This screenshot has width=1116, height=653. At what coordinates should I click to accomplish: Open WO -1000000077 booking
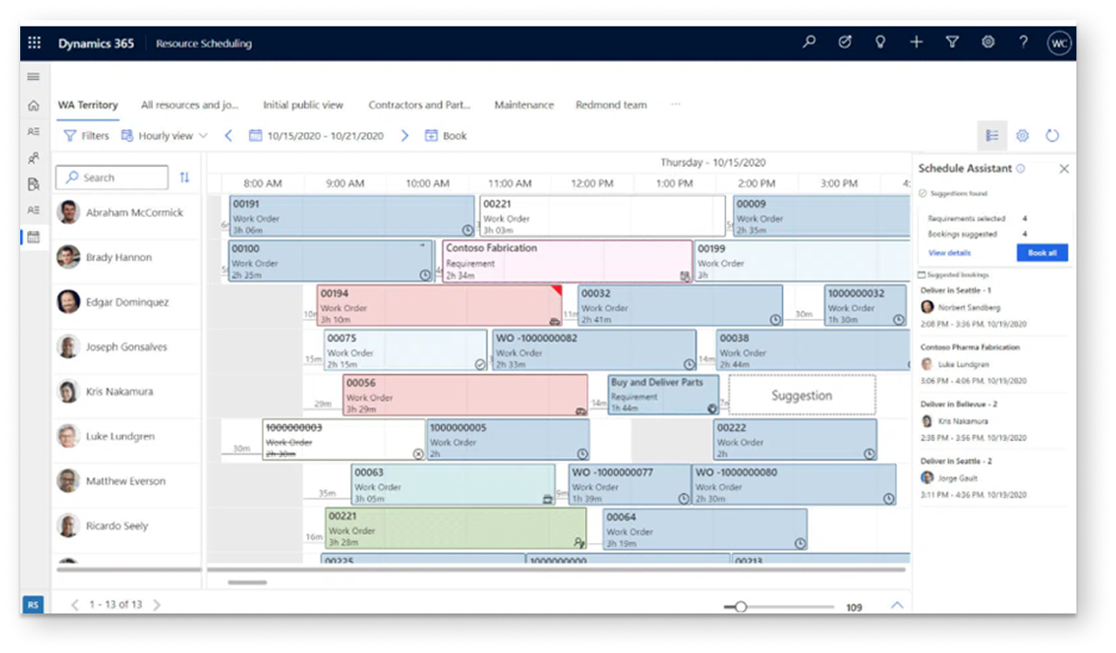(629, 484)
